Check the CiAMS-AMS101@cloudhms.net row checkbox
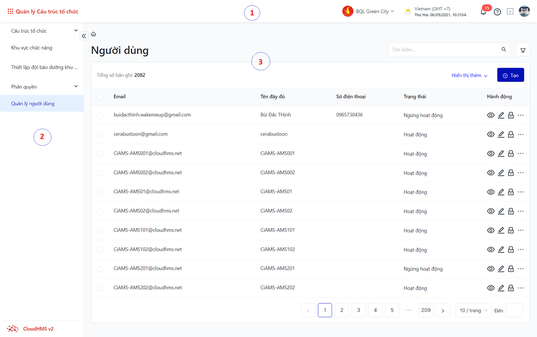 tap(99, 231)
